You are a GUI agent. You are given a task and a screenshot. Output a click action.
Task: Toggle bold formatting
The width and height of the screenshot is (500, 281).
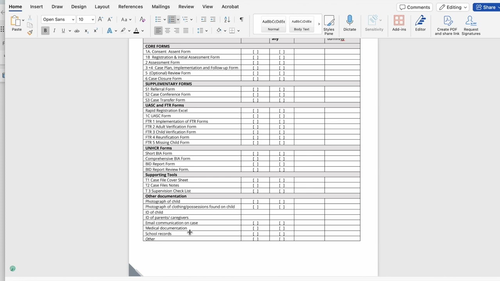tap(45, 30)
